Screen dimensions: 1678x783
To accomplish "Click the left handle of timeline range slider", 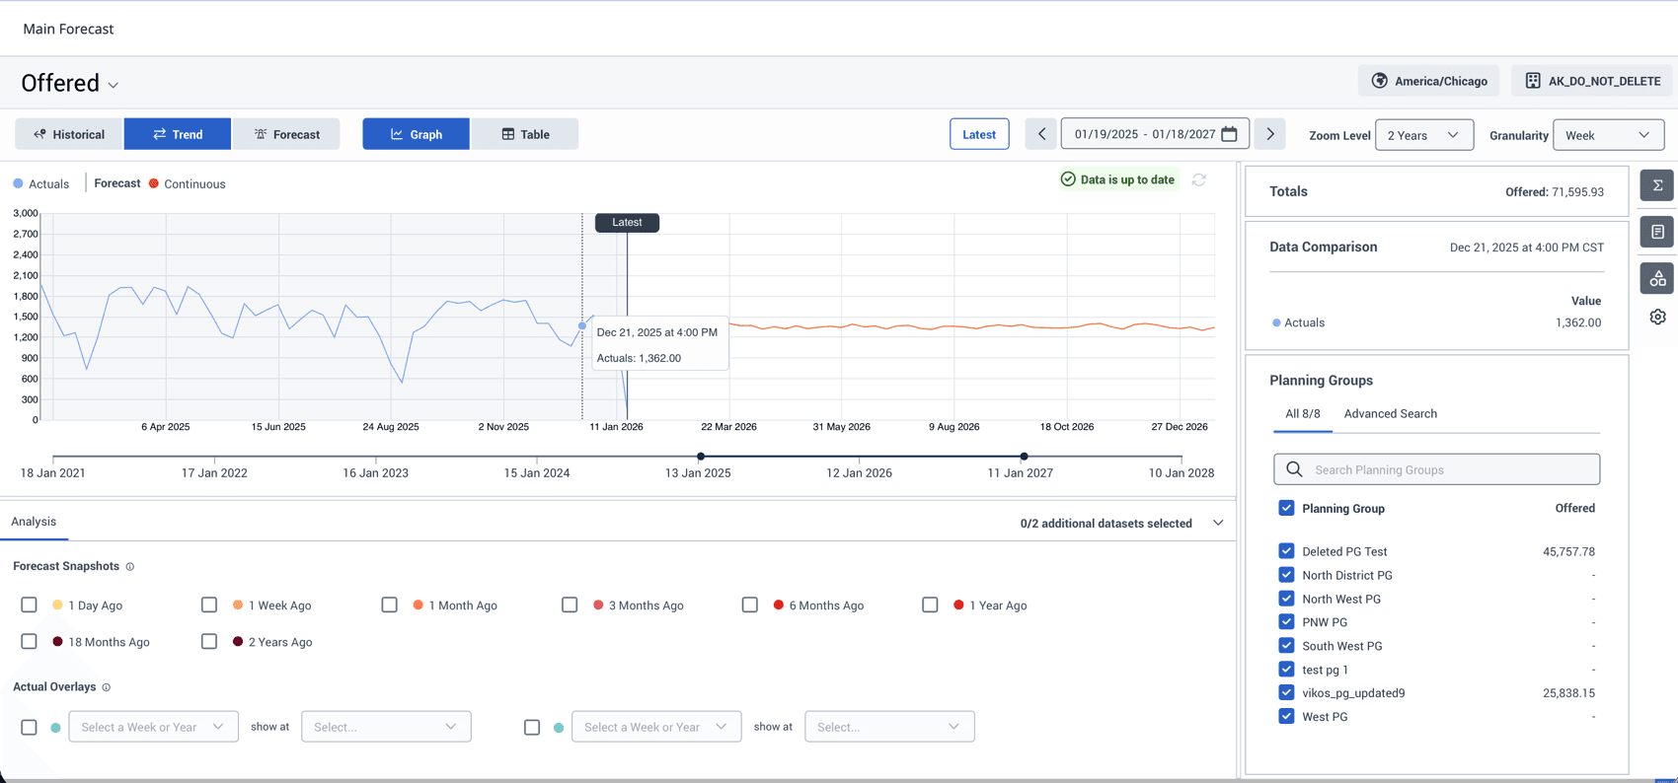I will (701, 457).
